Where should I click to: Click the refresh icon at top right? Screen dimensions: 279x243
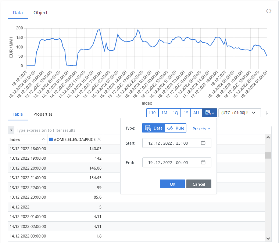click(269, 11)
